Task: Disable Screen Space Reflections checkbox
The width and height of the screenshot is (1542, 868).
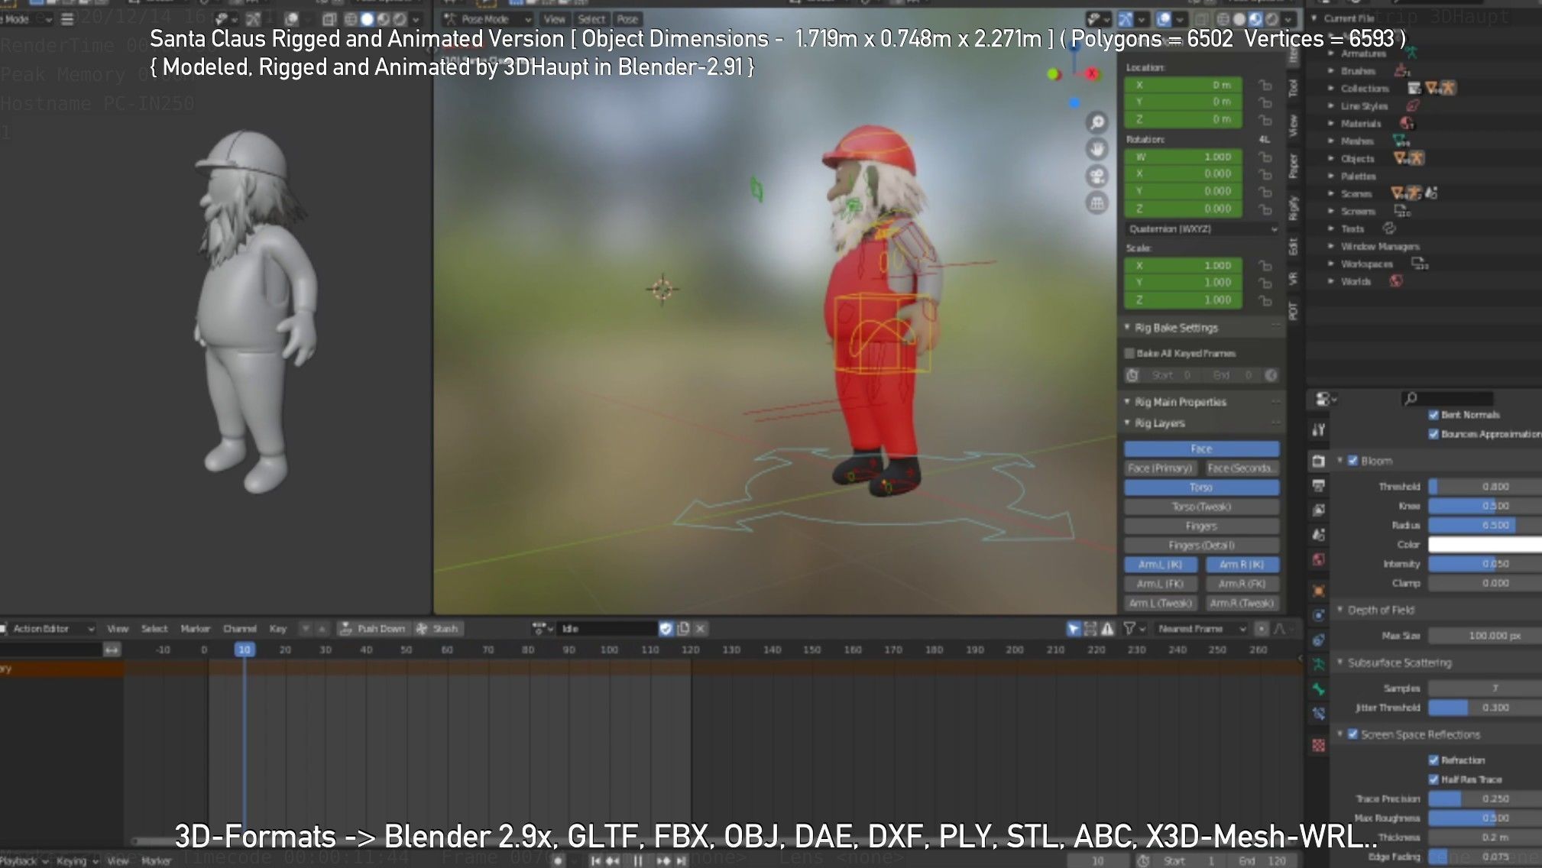Action: (x=1352, y=734)
